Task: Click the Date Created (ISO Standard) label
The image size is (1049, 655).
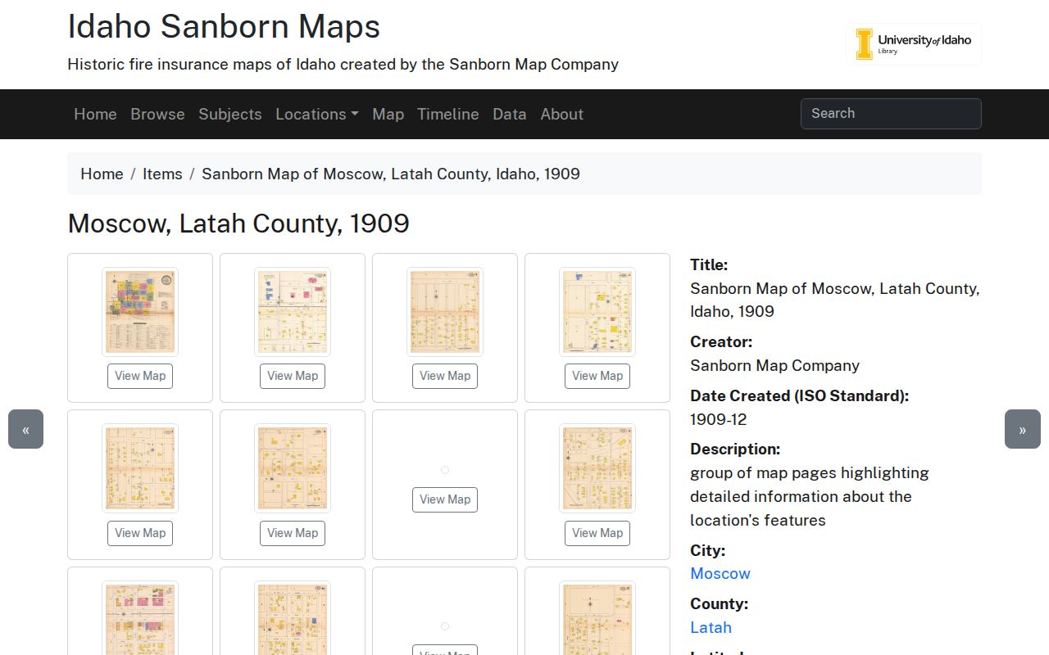Action: [800, 395]
